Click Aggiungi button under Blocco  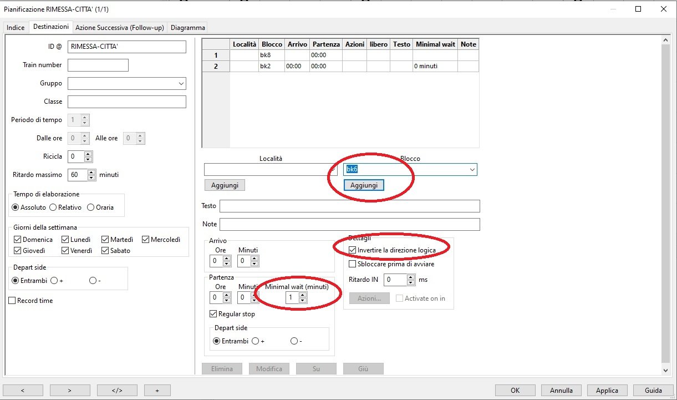click(x=364, y=185)
